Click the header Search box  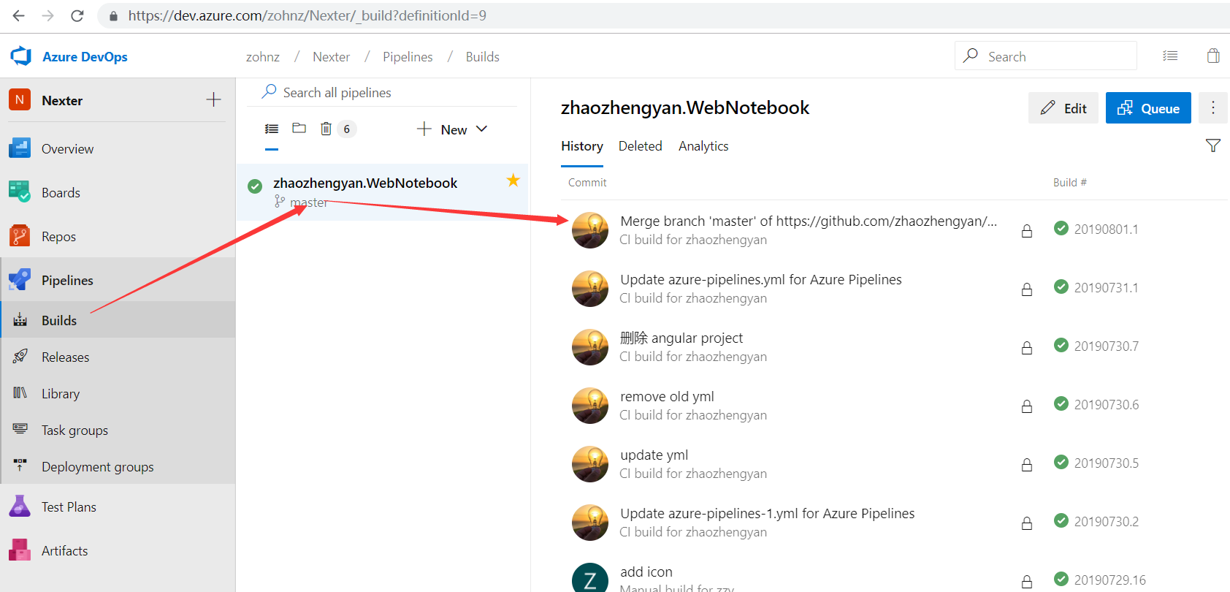tap(1046, 56)
